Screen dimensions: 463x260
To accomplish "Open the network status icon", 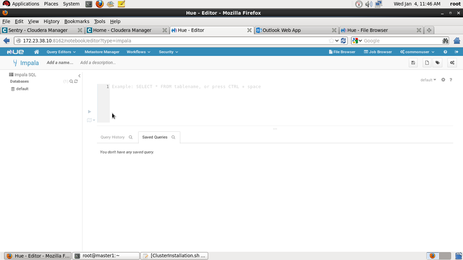I will point(379,4).
